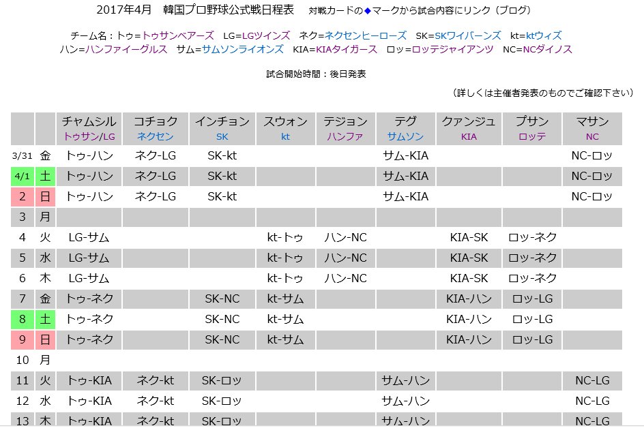644x428 pixels.
Task: Click ハン-NC in the April 6 row
Action: 345,279
